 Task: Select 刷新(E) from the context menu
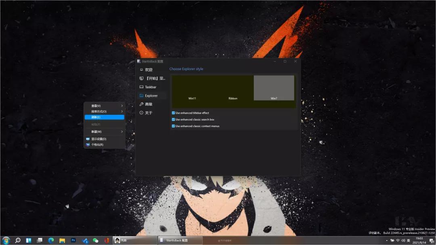(96, 117)
